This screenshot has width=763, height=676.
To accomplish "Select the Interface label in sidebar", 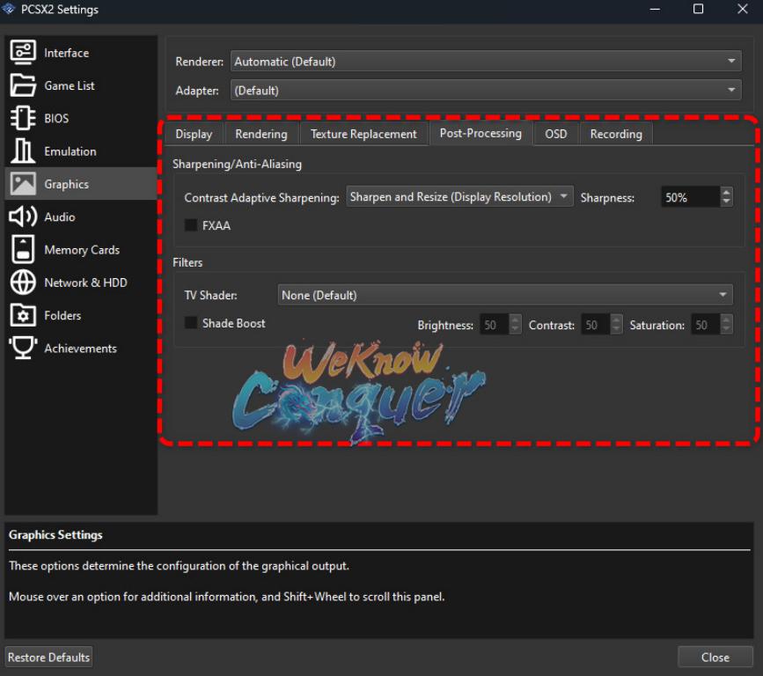I will coord(66,53).
